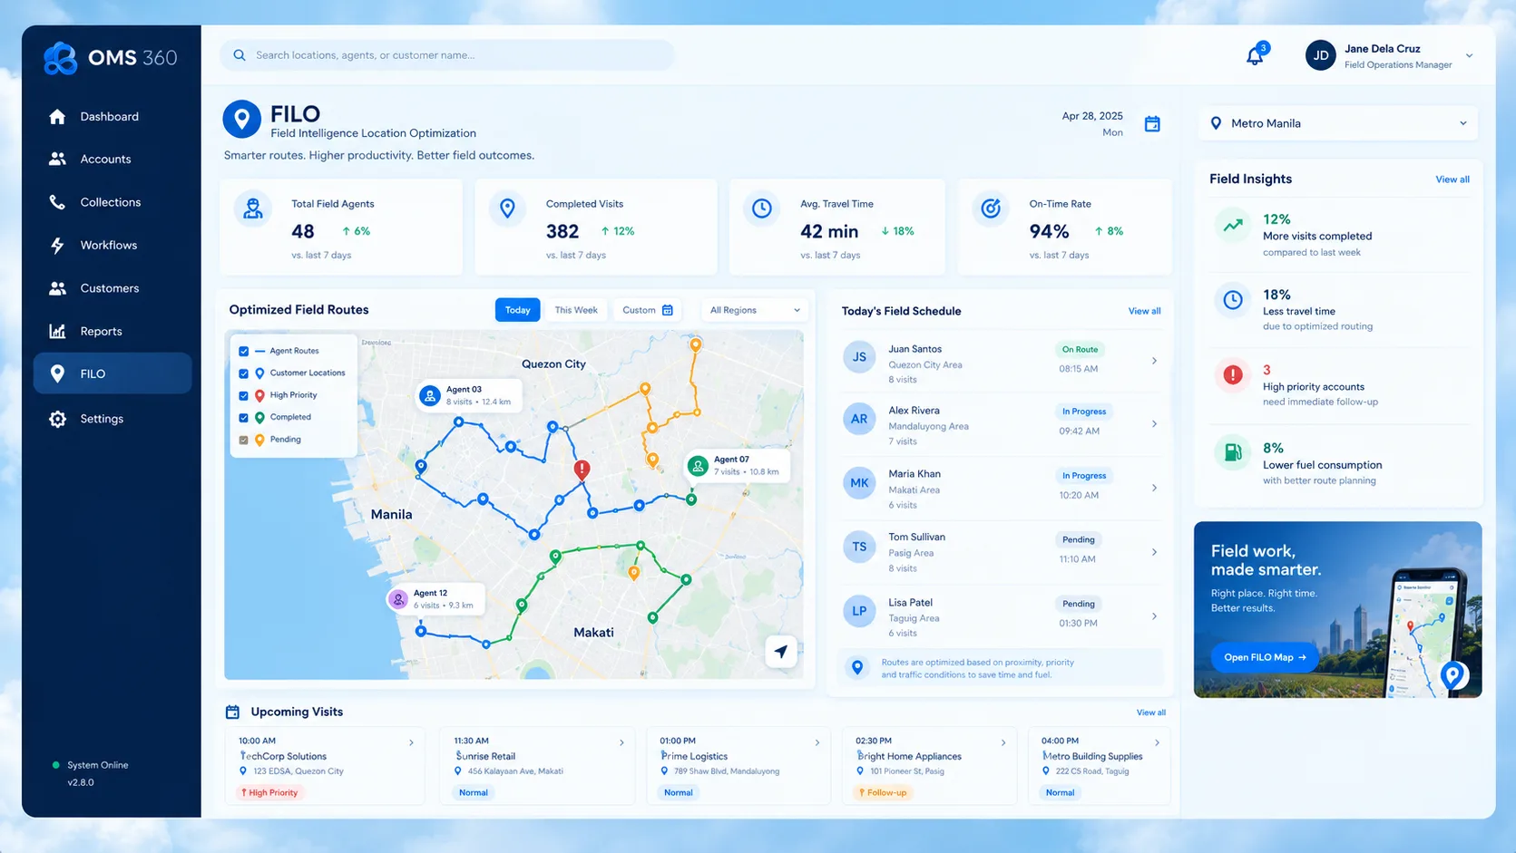The image size is (1516, 853).
Task: Toggle the Customer Locations checkbox
Action: 243,373
